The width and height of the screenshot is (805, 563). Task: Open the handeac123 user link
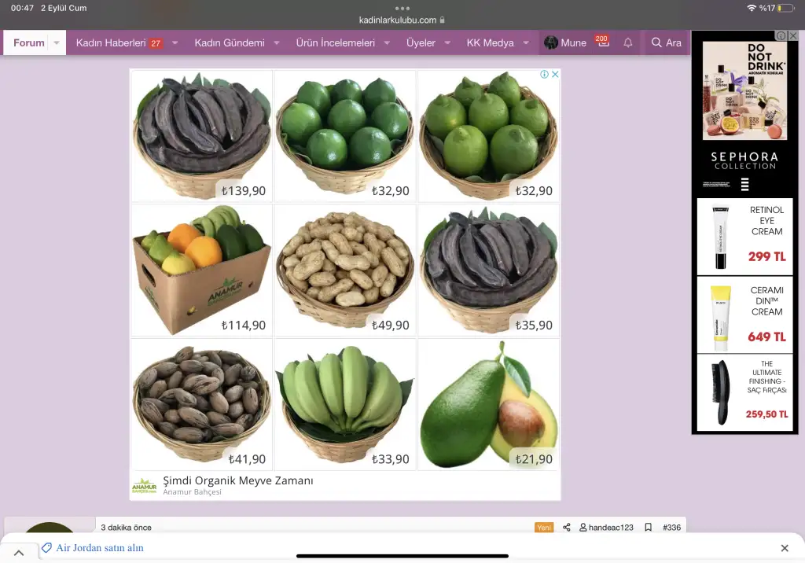click(606, 527)
